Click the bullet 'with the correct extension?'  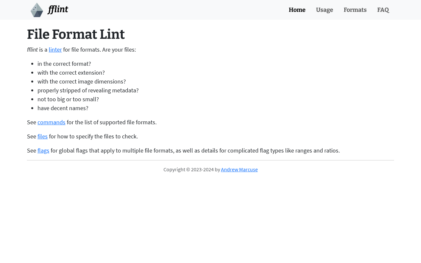(71, 73)
